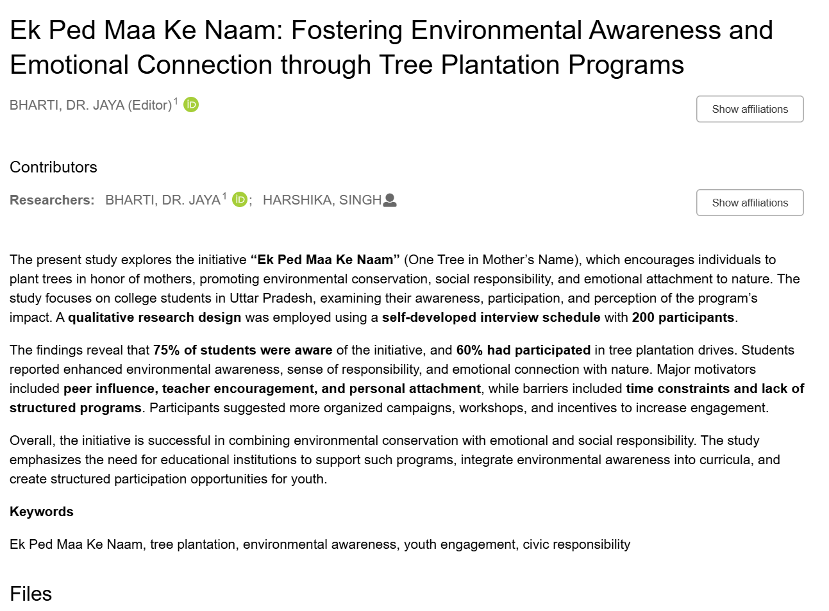Jump to the Files section heading

(31, 594)
